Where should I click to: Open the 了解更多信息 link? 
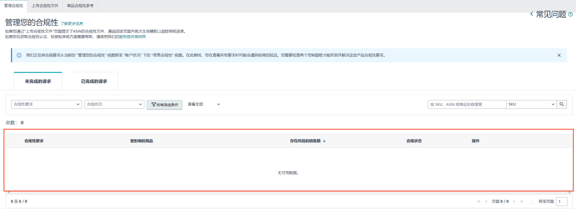[71, 23]
